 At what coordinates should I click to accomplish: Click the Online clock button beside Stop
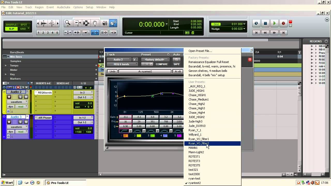pos(256,23)
